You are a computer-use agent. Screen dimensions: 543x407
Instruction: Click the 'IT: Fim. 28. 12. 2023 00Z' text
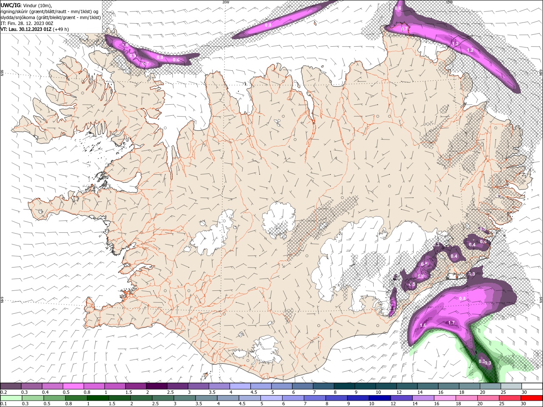tap(26, 23)
